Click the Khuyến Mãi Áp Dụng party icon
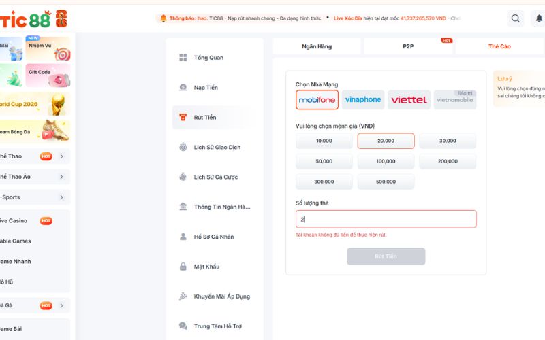545x340 pixels. pos(183,296)
